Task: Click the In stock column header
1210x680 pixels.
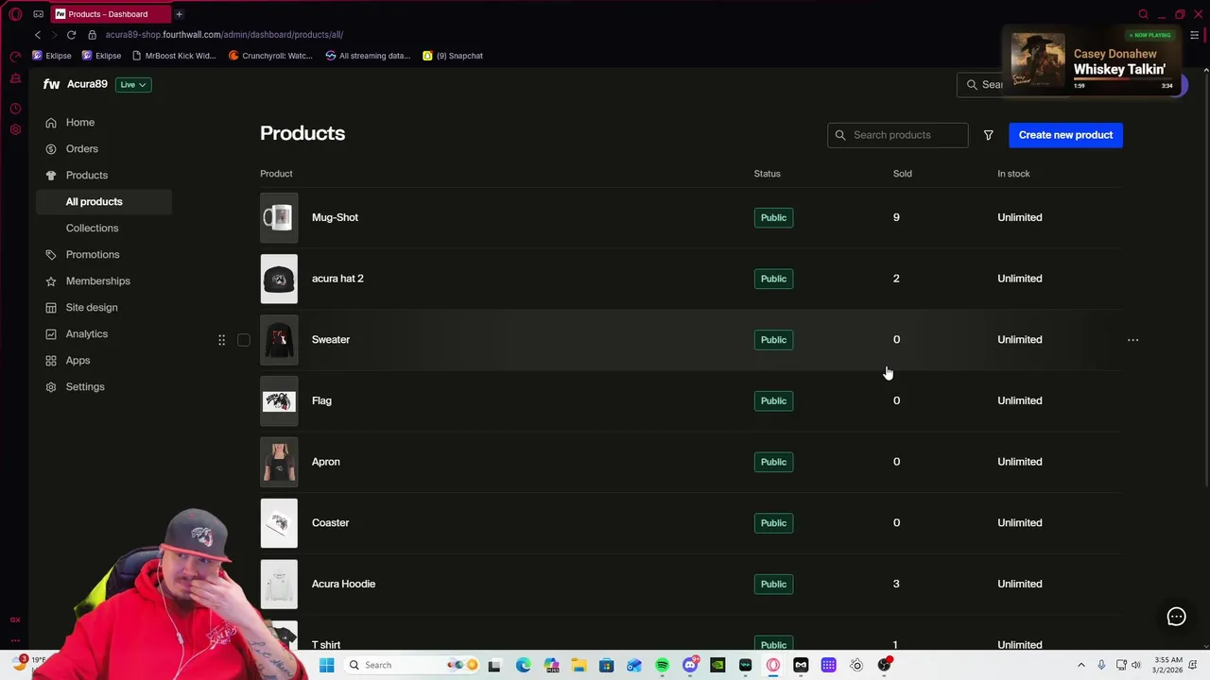Action: (x=1013, y=174)
